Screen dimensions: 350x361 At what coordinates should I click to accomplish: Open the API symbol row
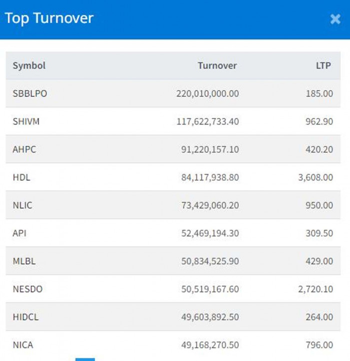click(20, 233)
